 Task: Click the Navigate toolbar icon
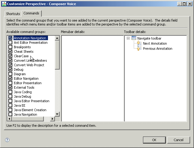[x=134, y=38]
